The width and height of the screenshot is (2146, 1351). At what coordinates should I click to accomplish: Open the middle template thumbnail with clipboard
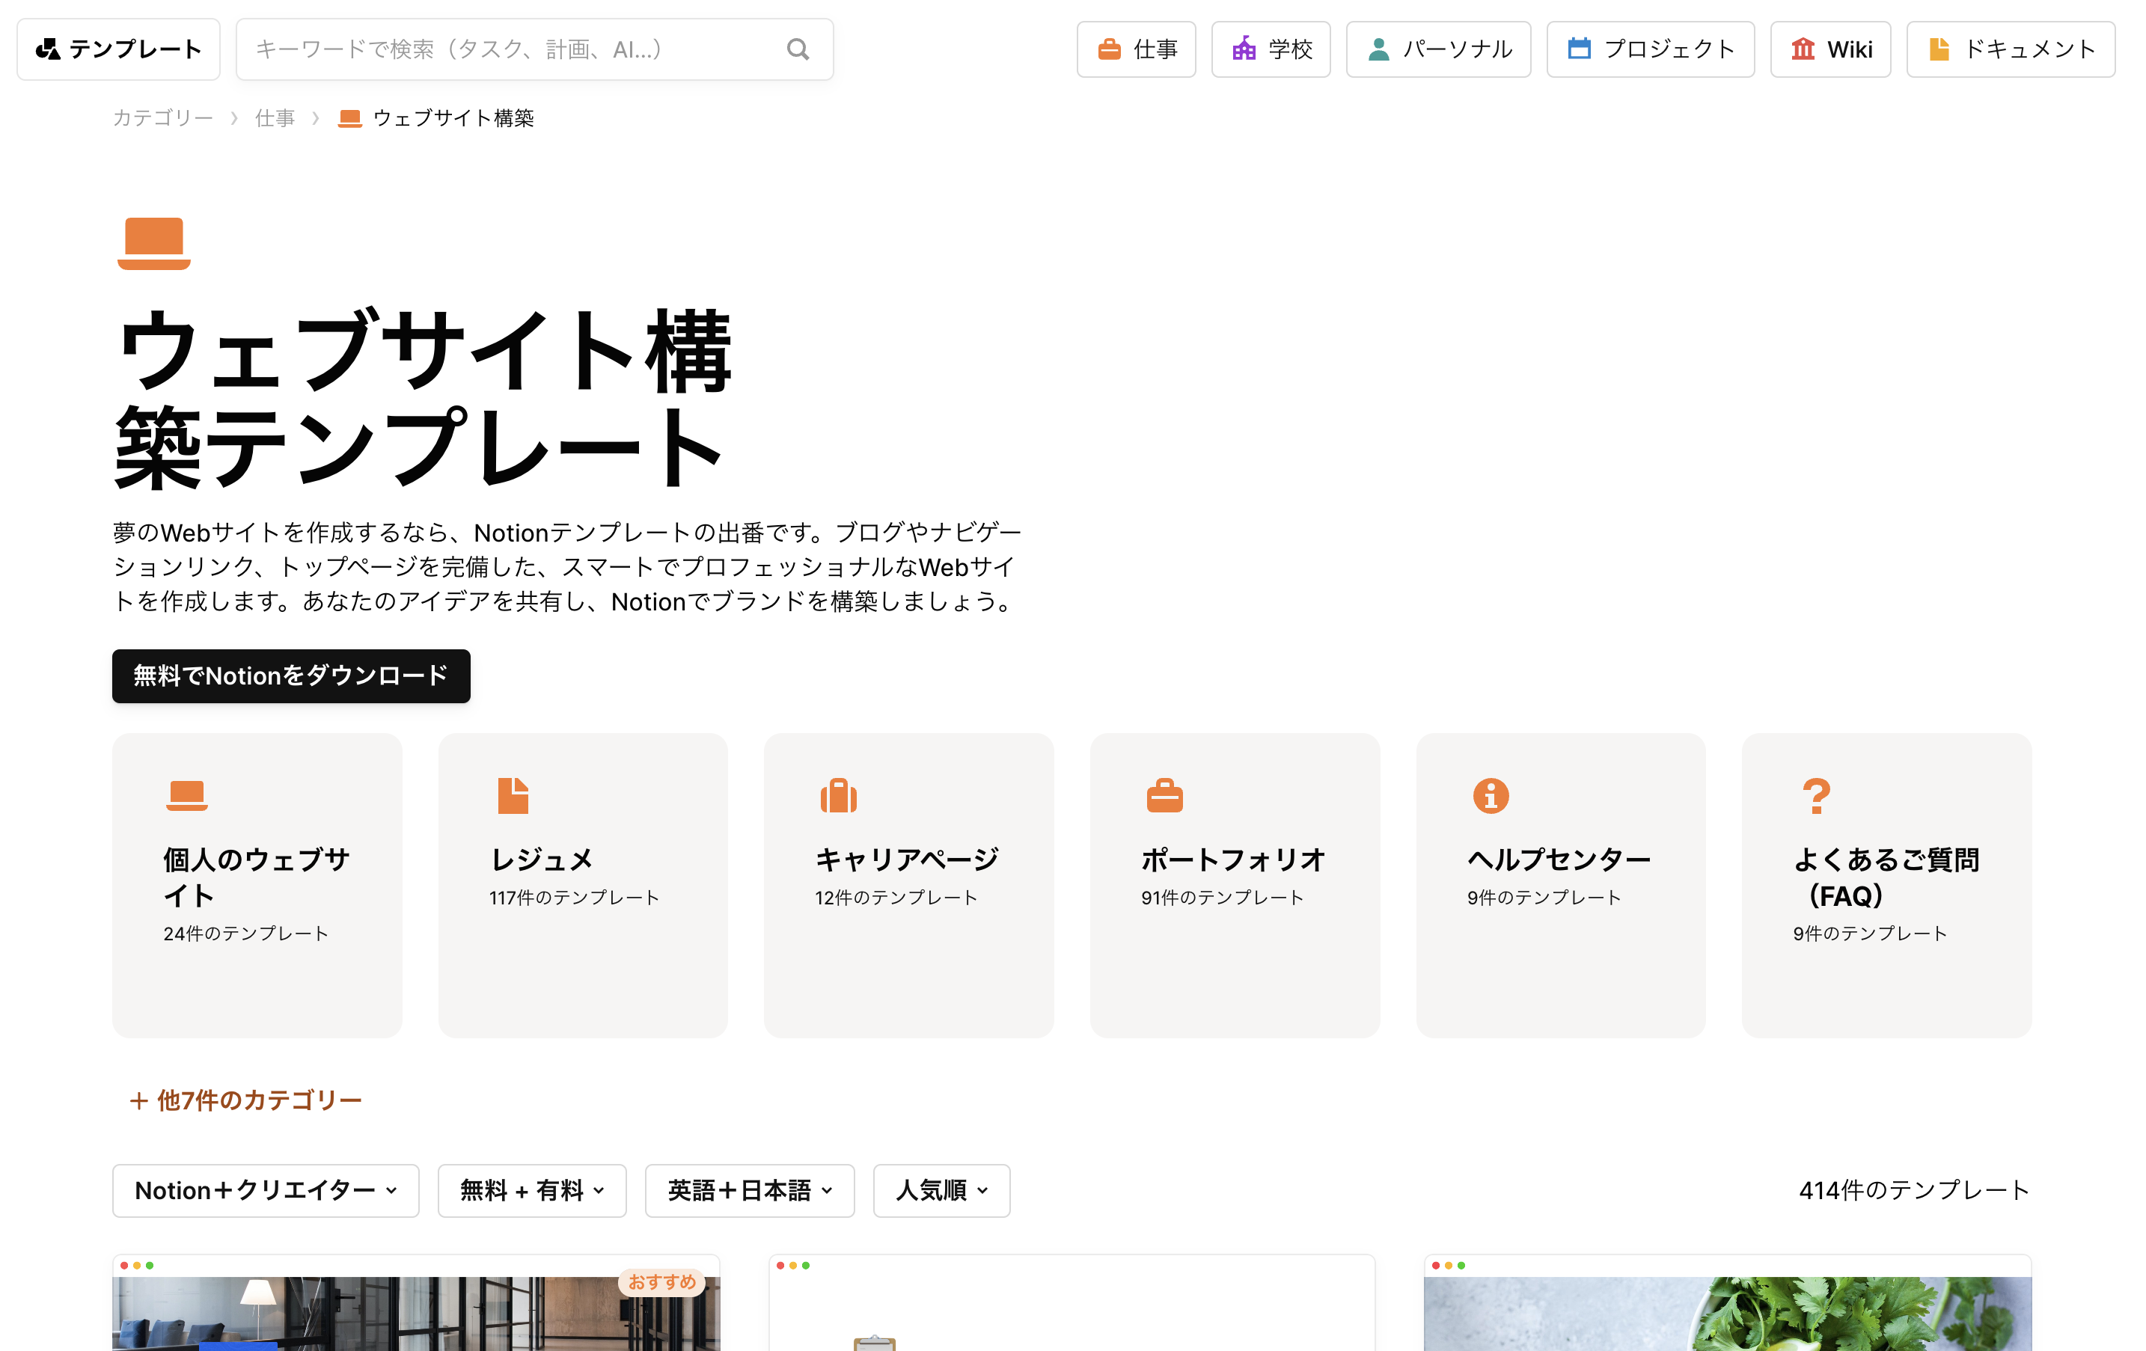coord(1072,1305)
